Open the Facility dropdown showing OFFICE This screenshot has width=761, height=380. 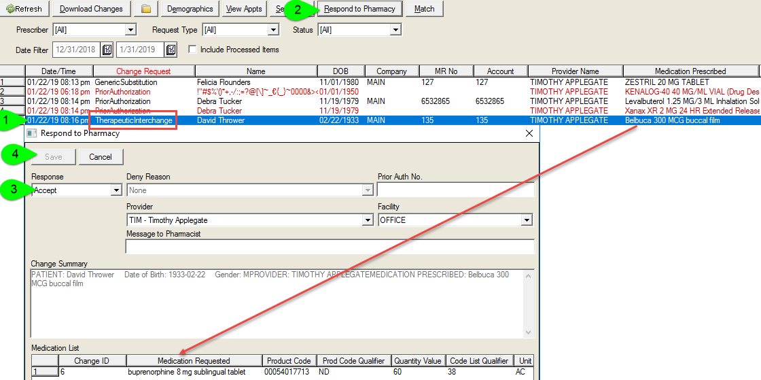pos(527,220)
